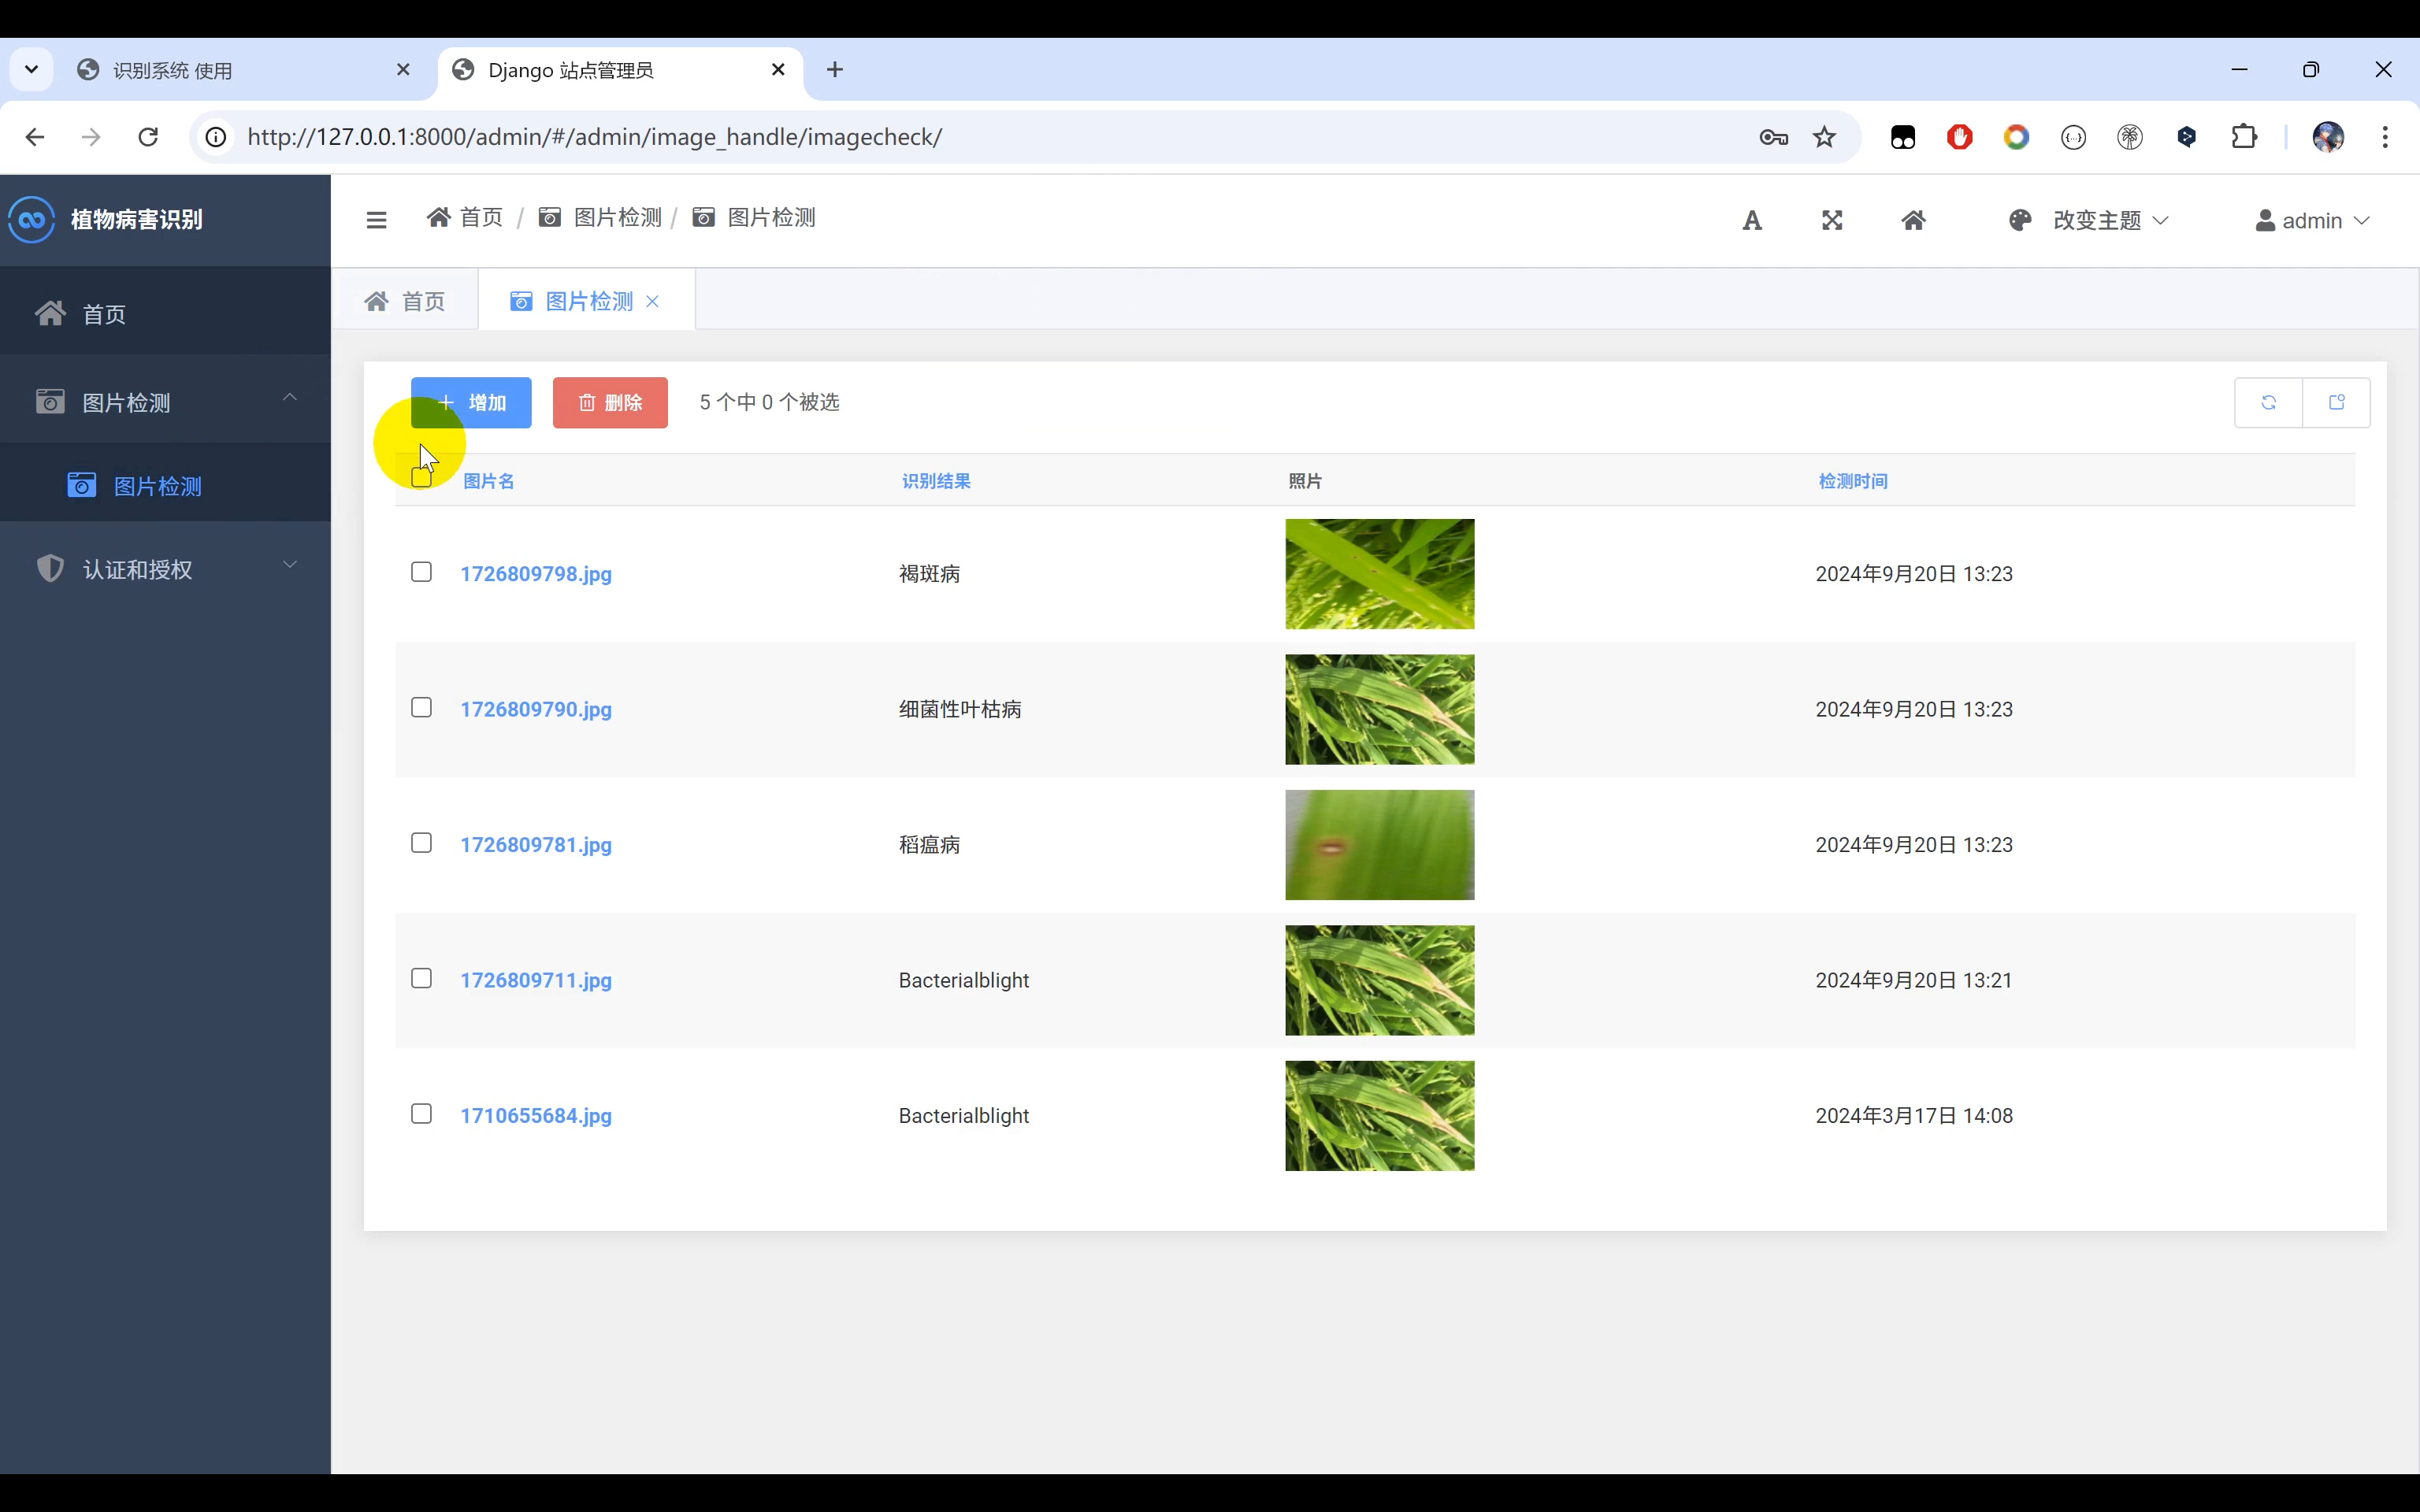2420x1512 pixels.
Task: Check the row 1726809790.jpg checkbox
Action: click(x=421, y=708)
